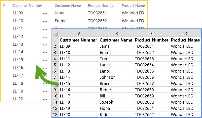Viewport: 202px width, 118px height.
Task: Click LL-18 in the SharePoint list
Action: [18, 83]
